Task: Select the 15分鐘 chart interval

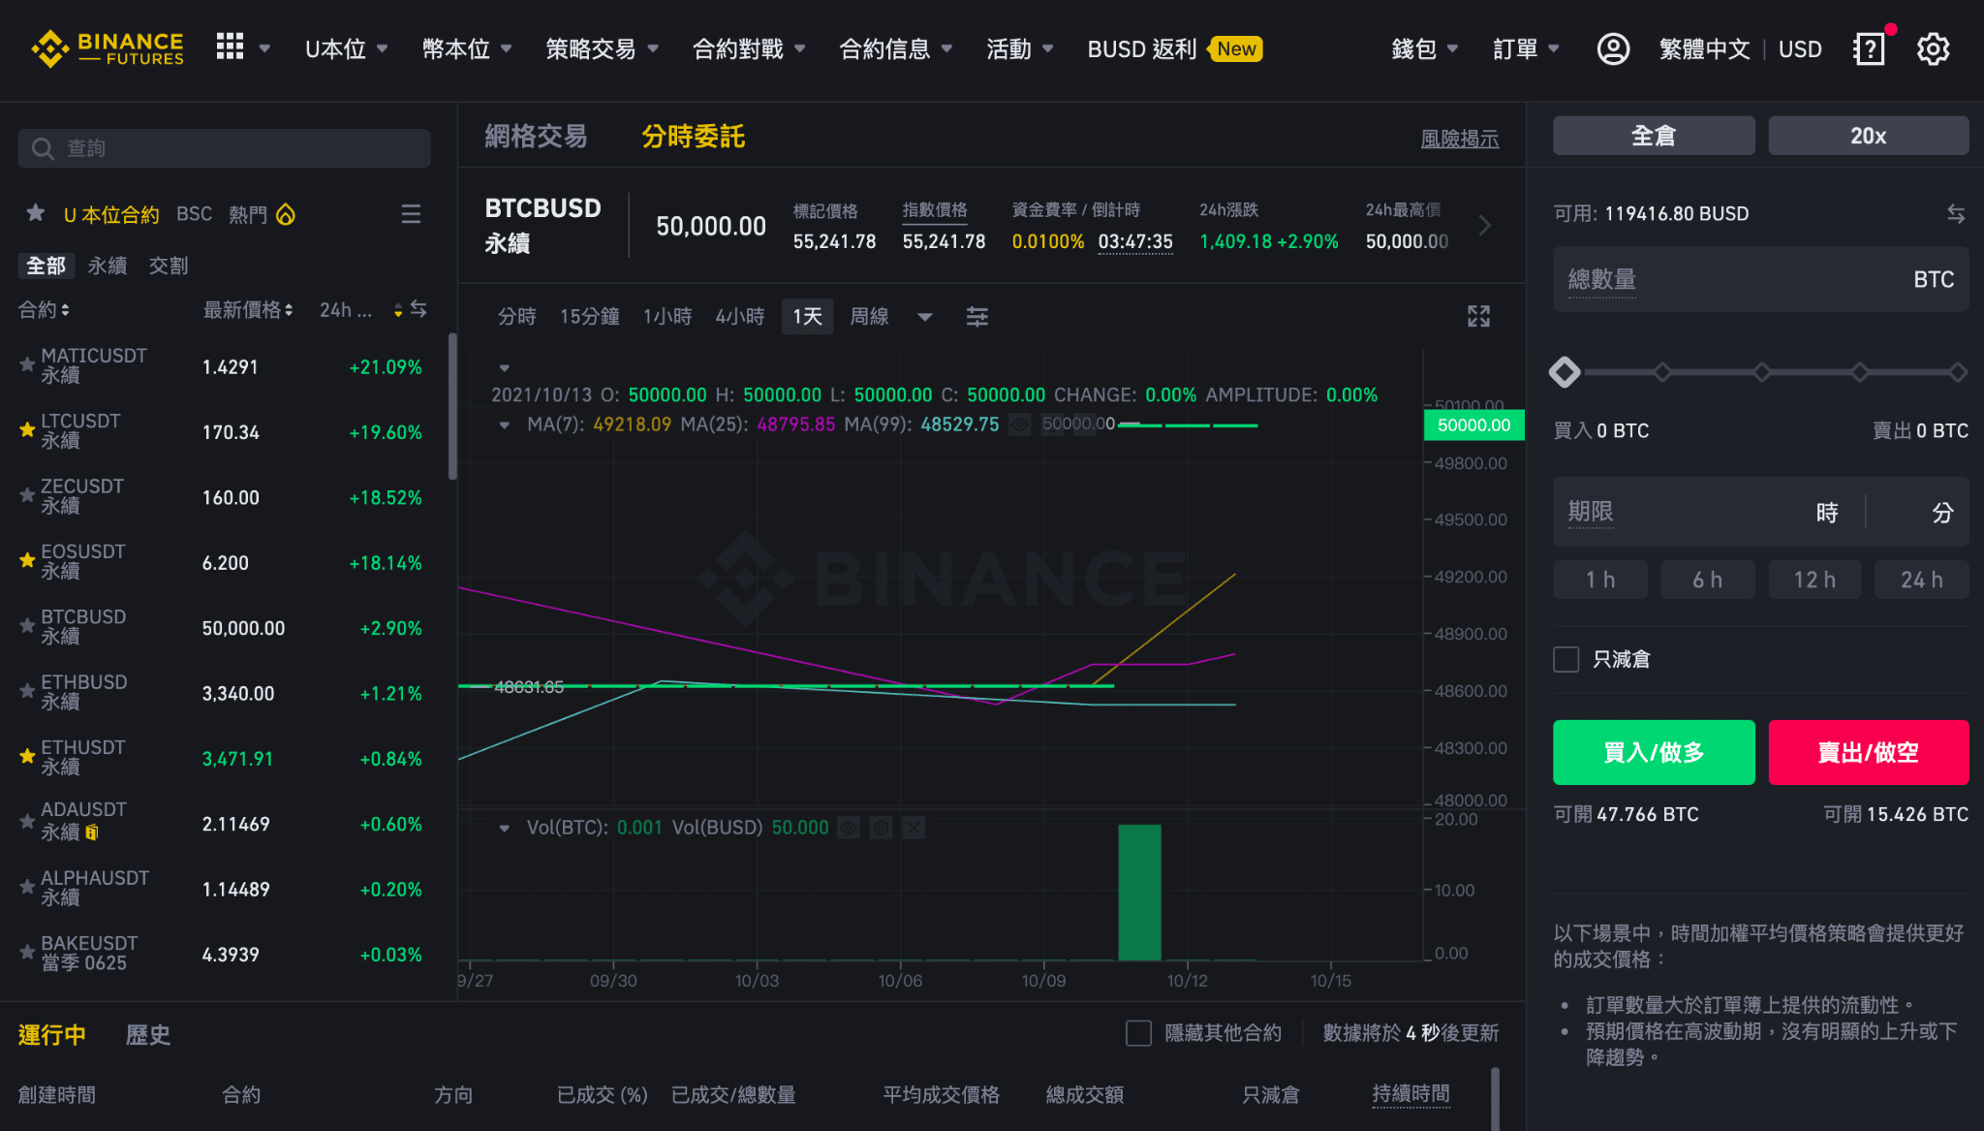Action: coord(589,317)
